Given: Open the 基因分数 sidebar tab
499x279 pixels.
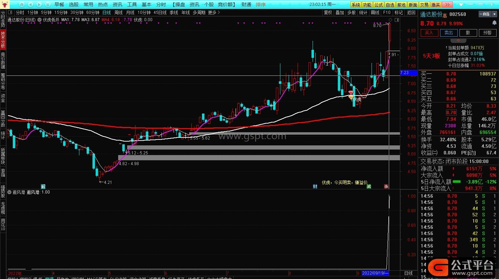Looking at the screenshot, I should (3, 119).
